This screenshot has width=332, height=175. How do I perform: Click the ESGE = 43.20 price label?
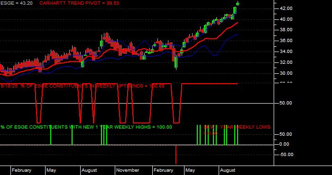pos(16,3)
